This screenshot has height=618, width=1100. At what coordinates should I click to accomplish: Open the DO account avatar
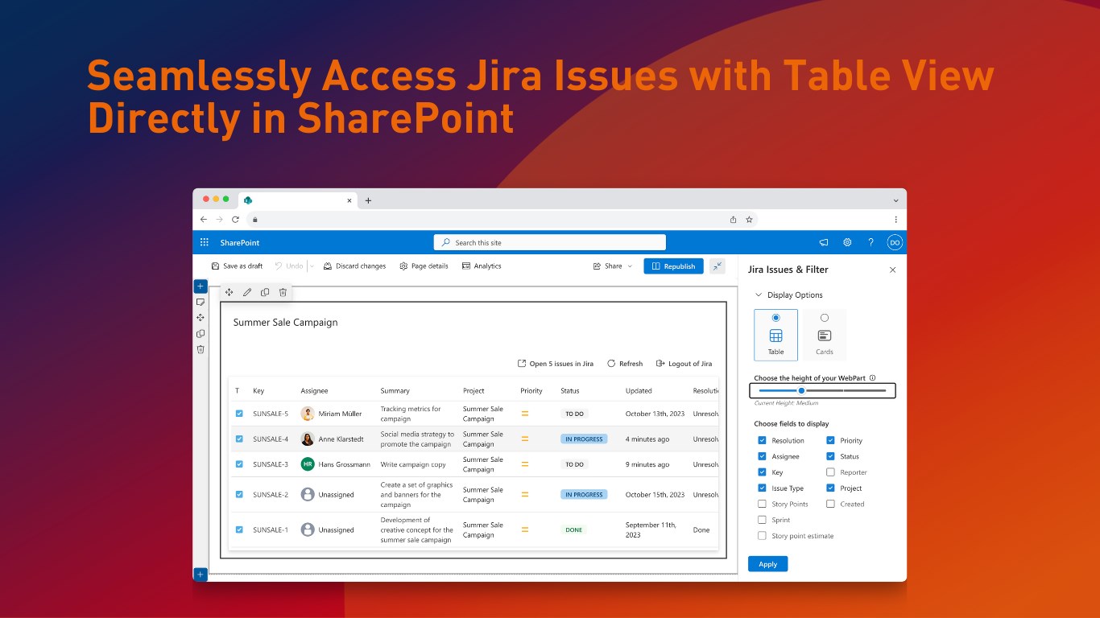895,242
